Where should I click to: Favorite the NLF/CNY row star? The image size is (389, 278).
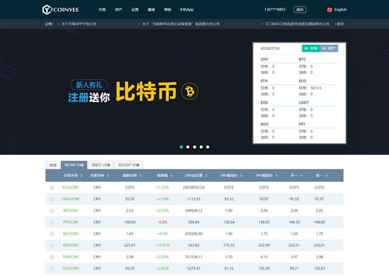51,234
